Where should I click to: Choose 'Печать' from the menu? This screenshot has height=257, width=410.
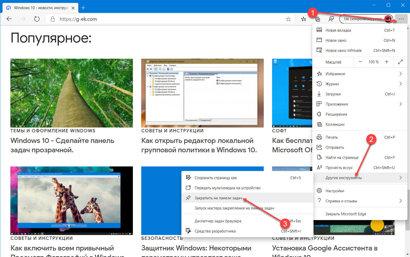pos(360,137)
